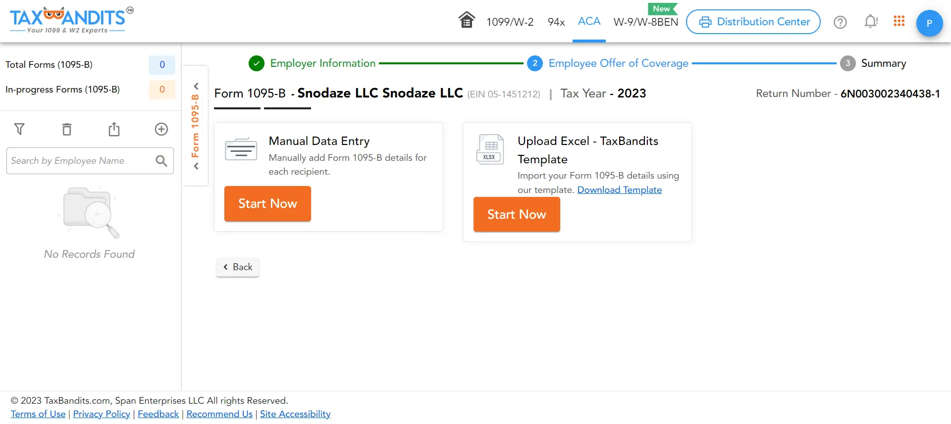Expand the lower chevron on the Form 1095-B tab
The width and height of the screenshot is (951, 424).
196,166
